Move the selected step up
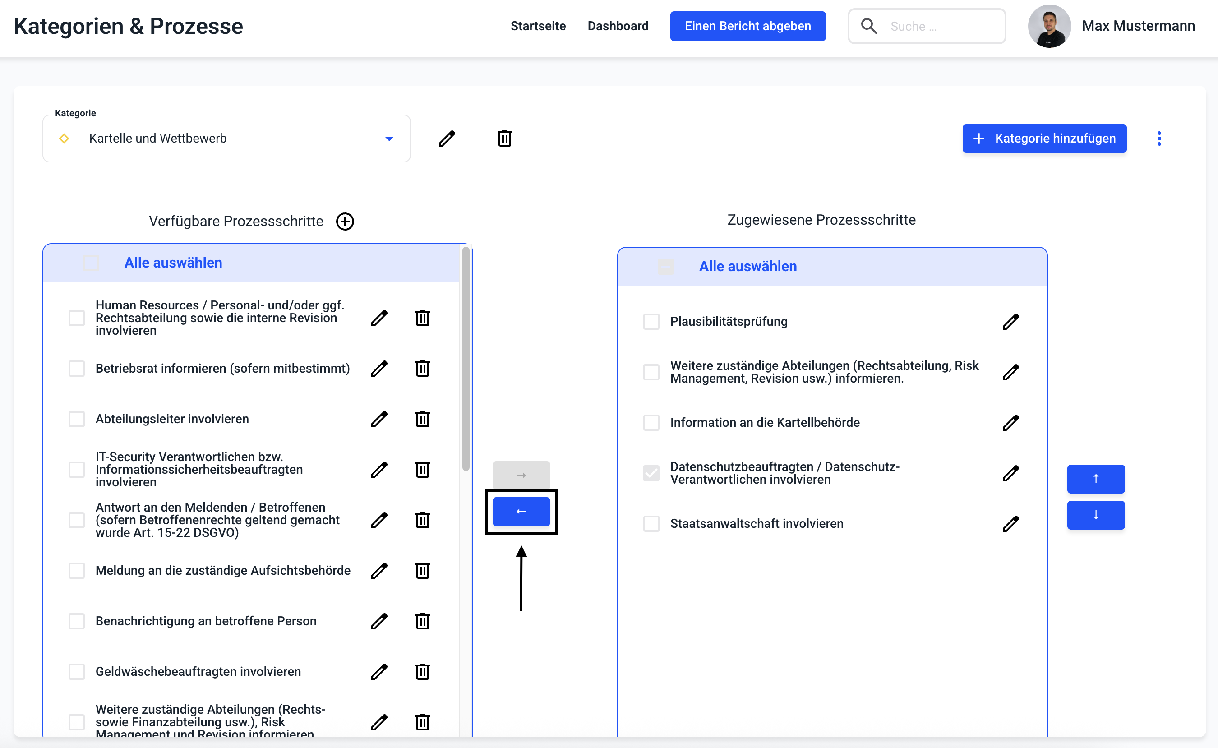This screenshot has height=748, width=1218. pos(1095,478)
